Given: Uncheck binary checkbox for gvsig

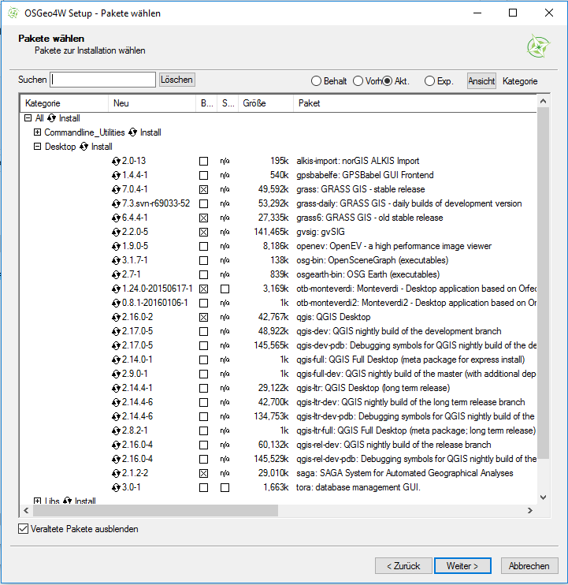Looking at the screenshot, I should coord(203,232).
